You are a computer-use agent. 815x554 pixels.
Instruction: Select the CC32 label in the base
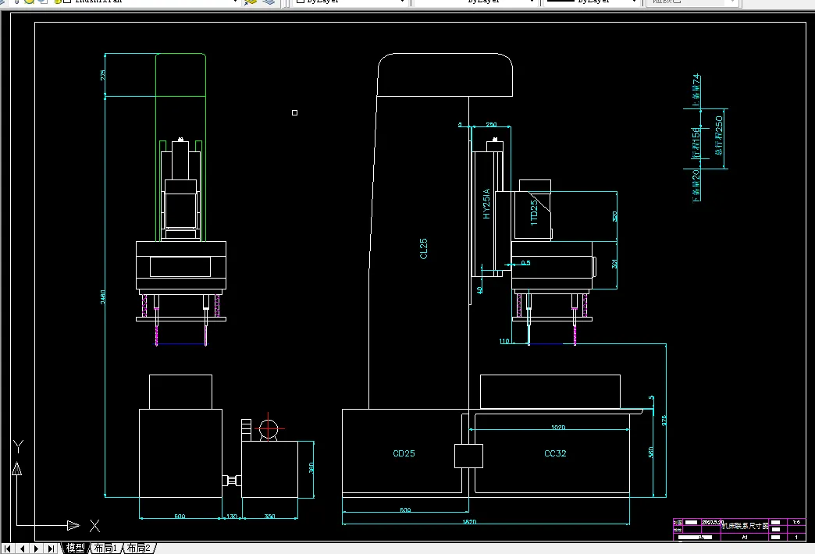pyautogui.click(x=555, y=453)
